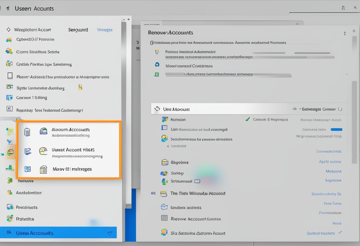The height and width of the screenshot is (246, 360).
Task: Click the Reowe Accounl Sardrss list icon
Action: [x=164, y=218]
